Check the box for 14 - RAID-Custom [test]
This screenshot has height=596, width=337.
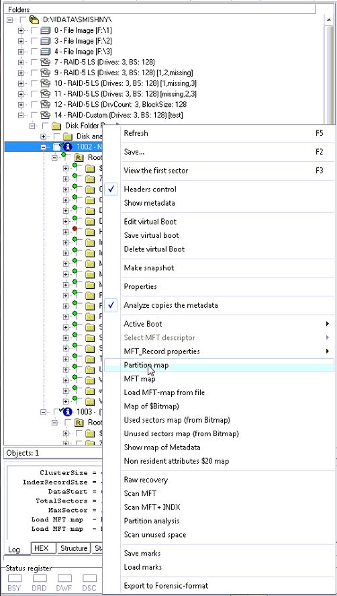pyautogui.click(x=34, y=115)
